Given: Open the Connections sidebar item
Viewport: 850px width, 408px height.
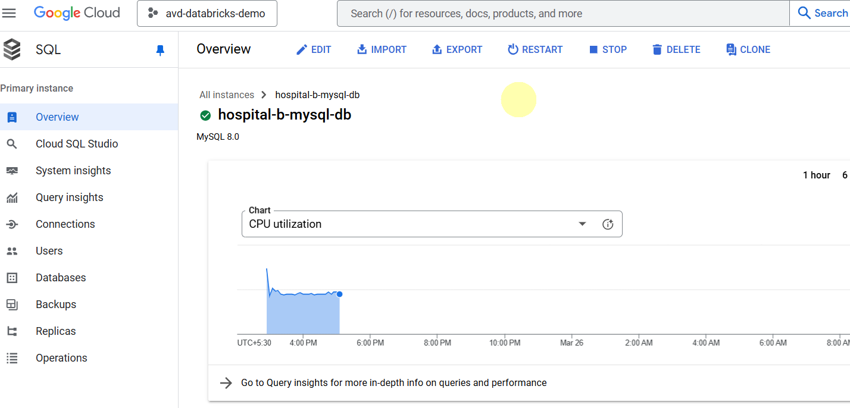Looking at the screenshot, I should (65, 224).
